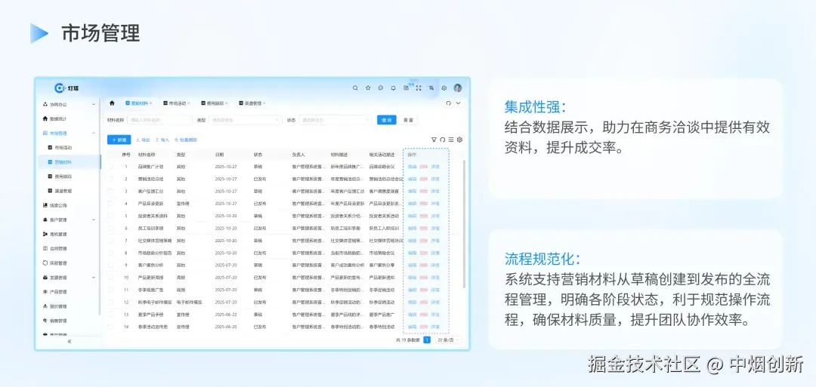The width and height of the screenshot is (816, 387).
Task: Go to home tab house icon
Action: point(112,103)
